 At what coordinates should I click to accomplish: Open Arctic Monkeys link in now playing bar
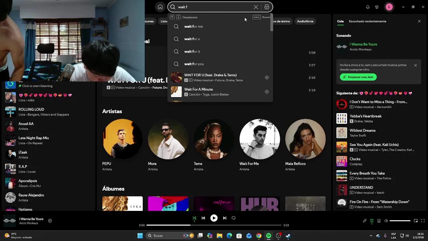coord(29,223)
